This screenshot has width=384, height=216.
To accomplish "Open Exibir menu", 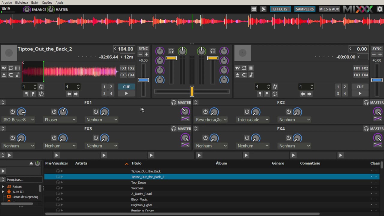I will (x=35, y=2).
